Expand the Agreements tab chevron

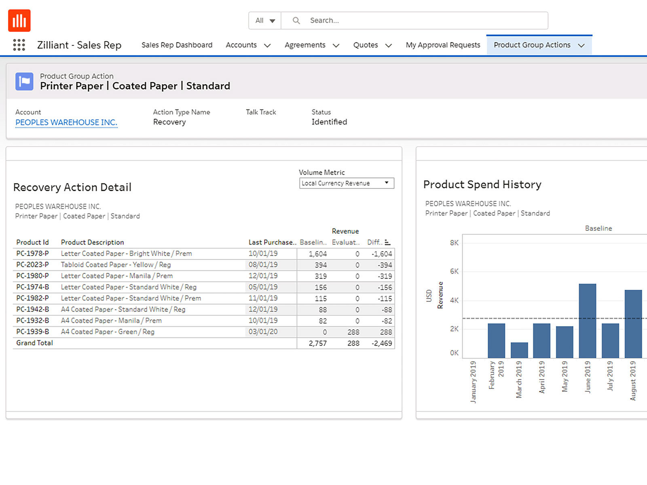click(x=336, y=46)
